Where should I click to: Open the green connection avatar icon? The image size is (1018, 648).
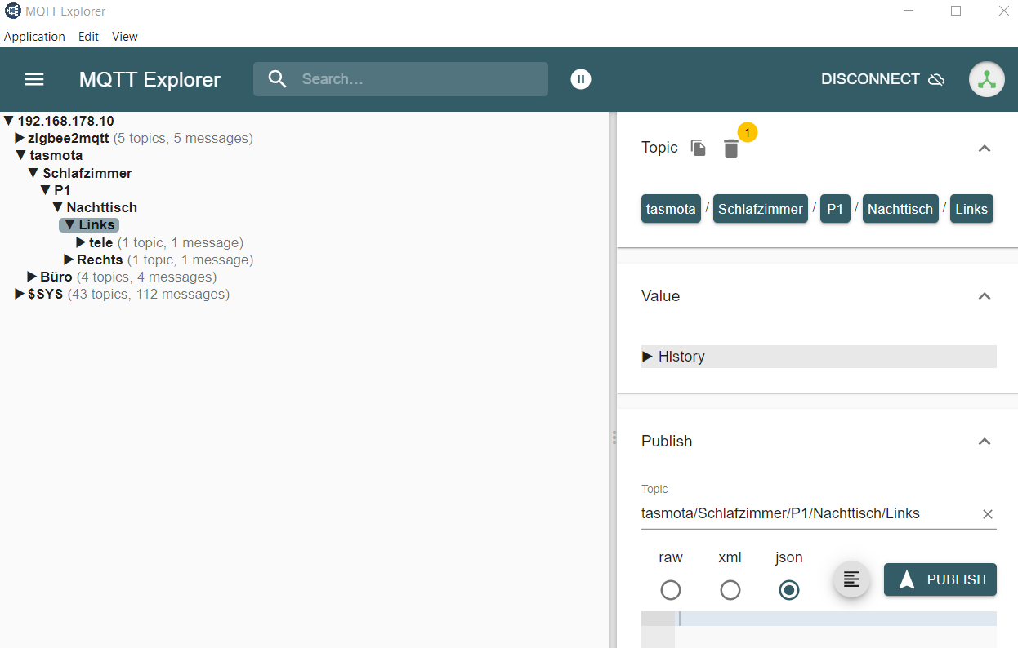coord(987,79)
